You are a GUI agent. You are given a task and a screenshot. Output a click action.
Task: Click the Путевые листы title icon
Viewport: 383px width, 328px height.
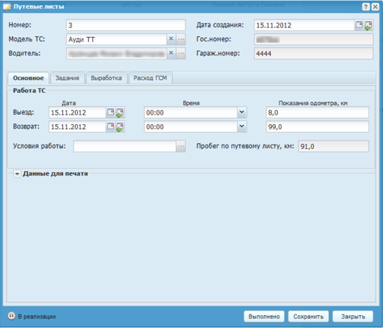[7, 7]
